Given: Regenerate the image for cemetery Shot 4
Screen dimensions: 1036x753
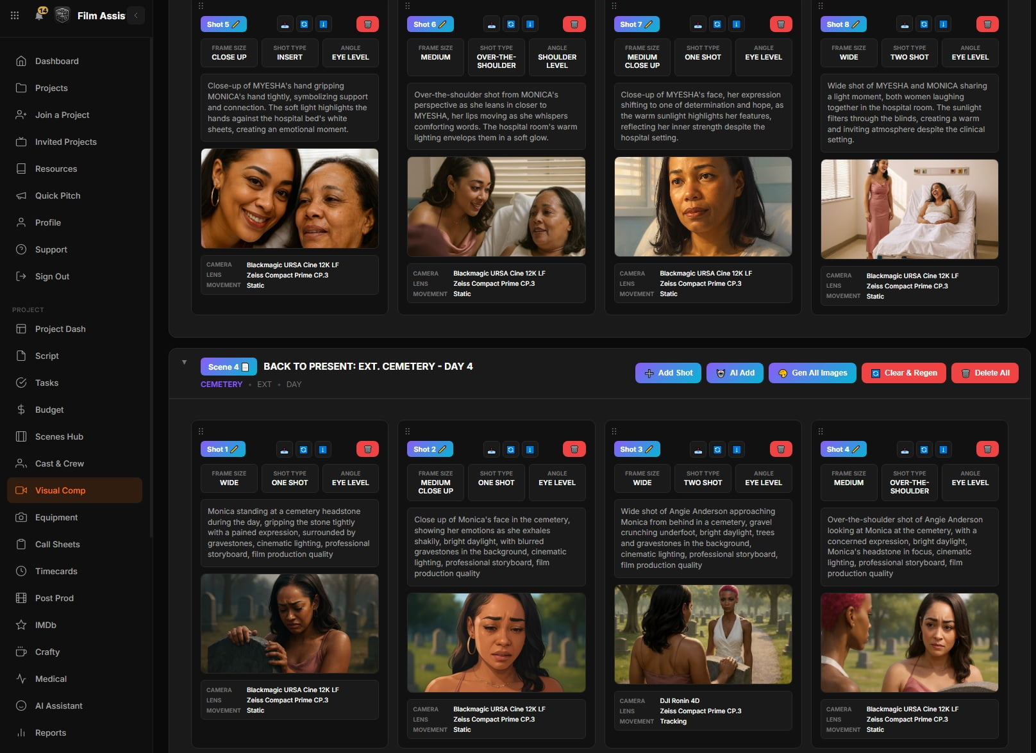Looking at the screenshot, I should coord(924,450).
